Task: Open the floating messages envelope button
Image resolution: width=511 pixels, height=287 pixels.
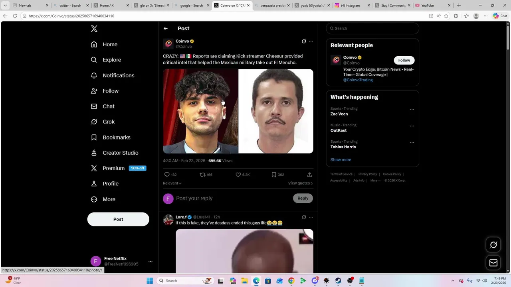Action: [493, 263]
